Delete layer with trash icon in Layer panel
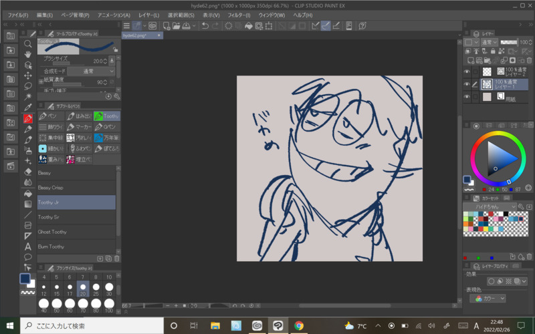This screenshot has height=334, width=535. [x=529, y=61]
